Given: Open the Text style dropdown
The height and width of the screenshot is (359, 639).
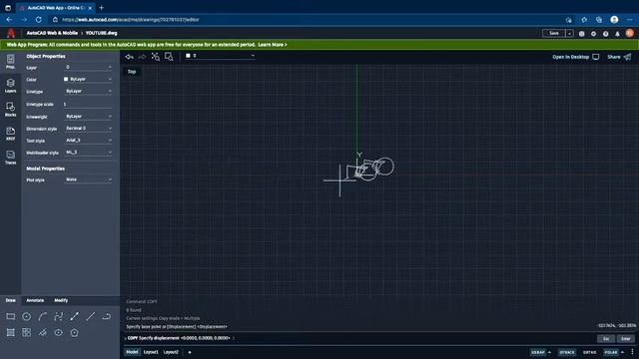Looking at the screenshot, I should tap(88, 140).
